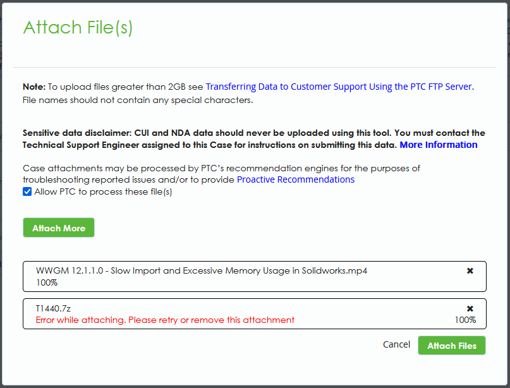Cancel the Attach File(s) dialog
This screenshot has width=510, height=388.
click(x=396, y=344)
